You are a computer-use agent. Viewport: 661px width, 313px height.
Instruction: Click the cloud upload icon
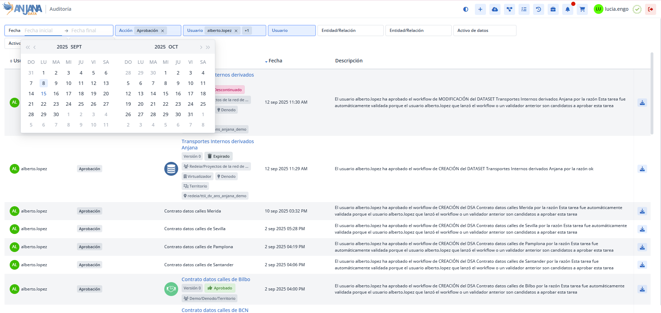click(495, 9)
